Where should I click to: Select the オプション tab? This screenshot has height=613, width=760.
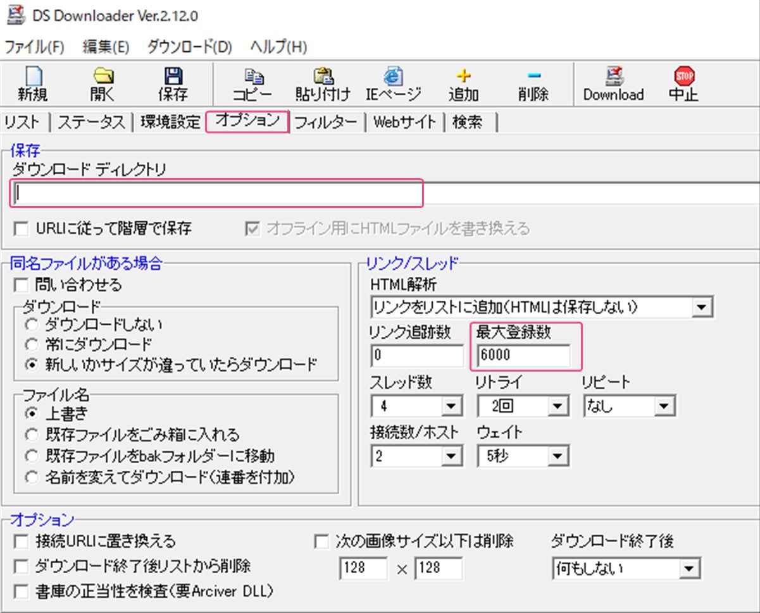coord(247,121)
